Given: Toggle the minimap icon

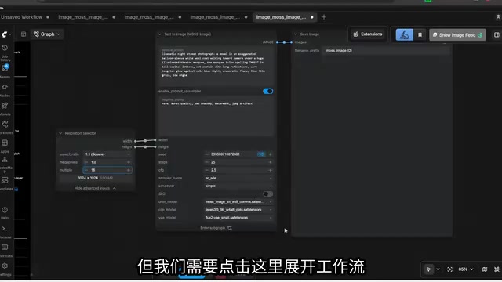Looking at the screenshot, I should click(x=485, y=269).
